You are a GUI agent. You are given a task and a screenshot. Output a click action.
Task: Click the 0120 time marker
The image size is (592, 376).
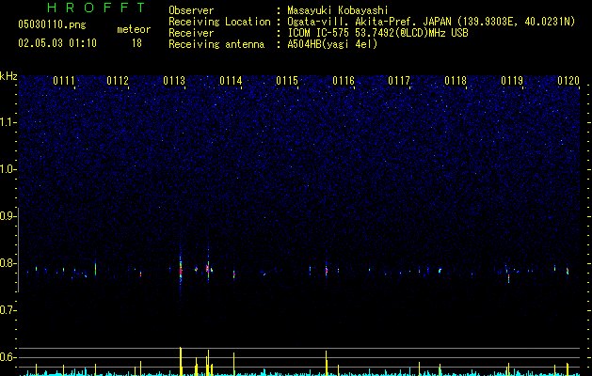(x=568, y=81)
